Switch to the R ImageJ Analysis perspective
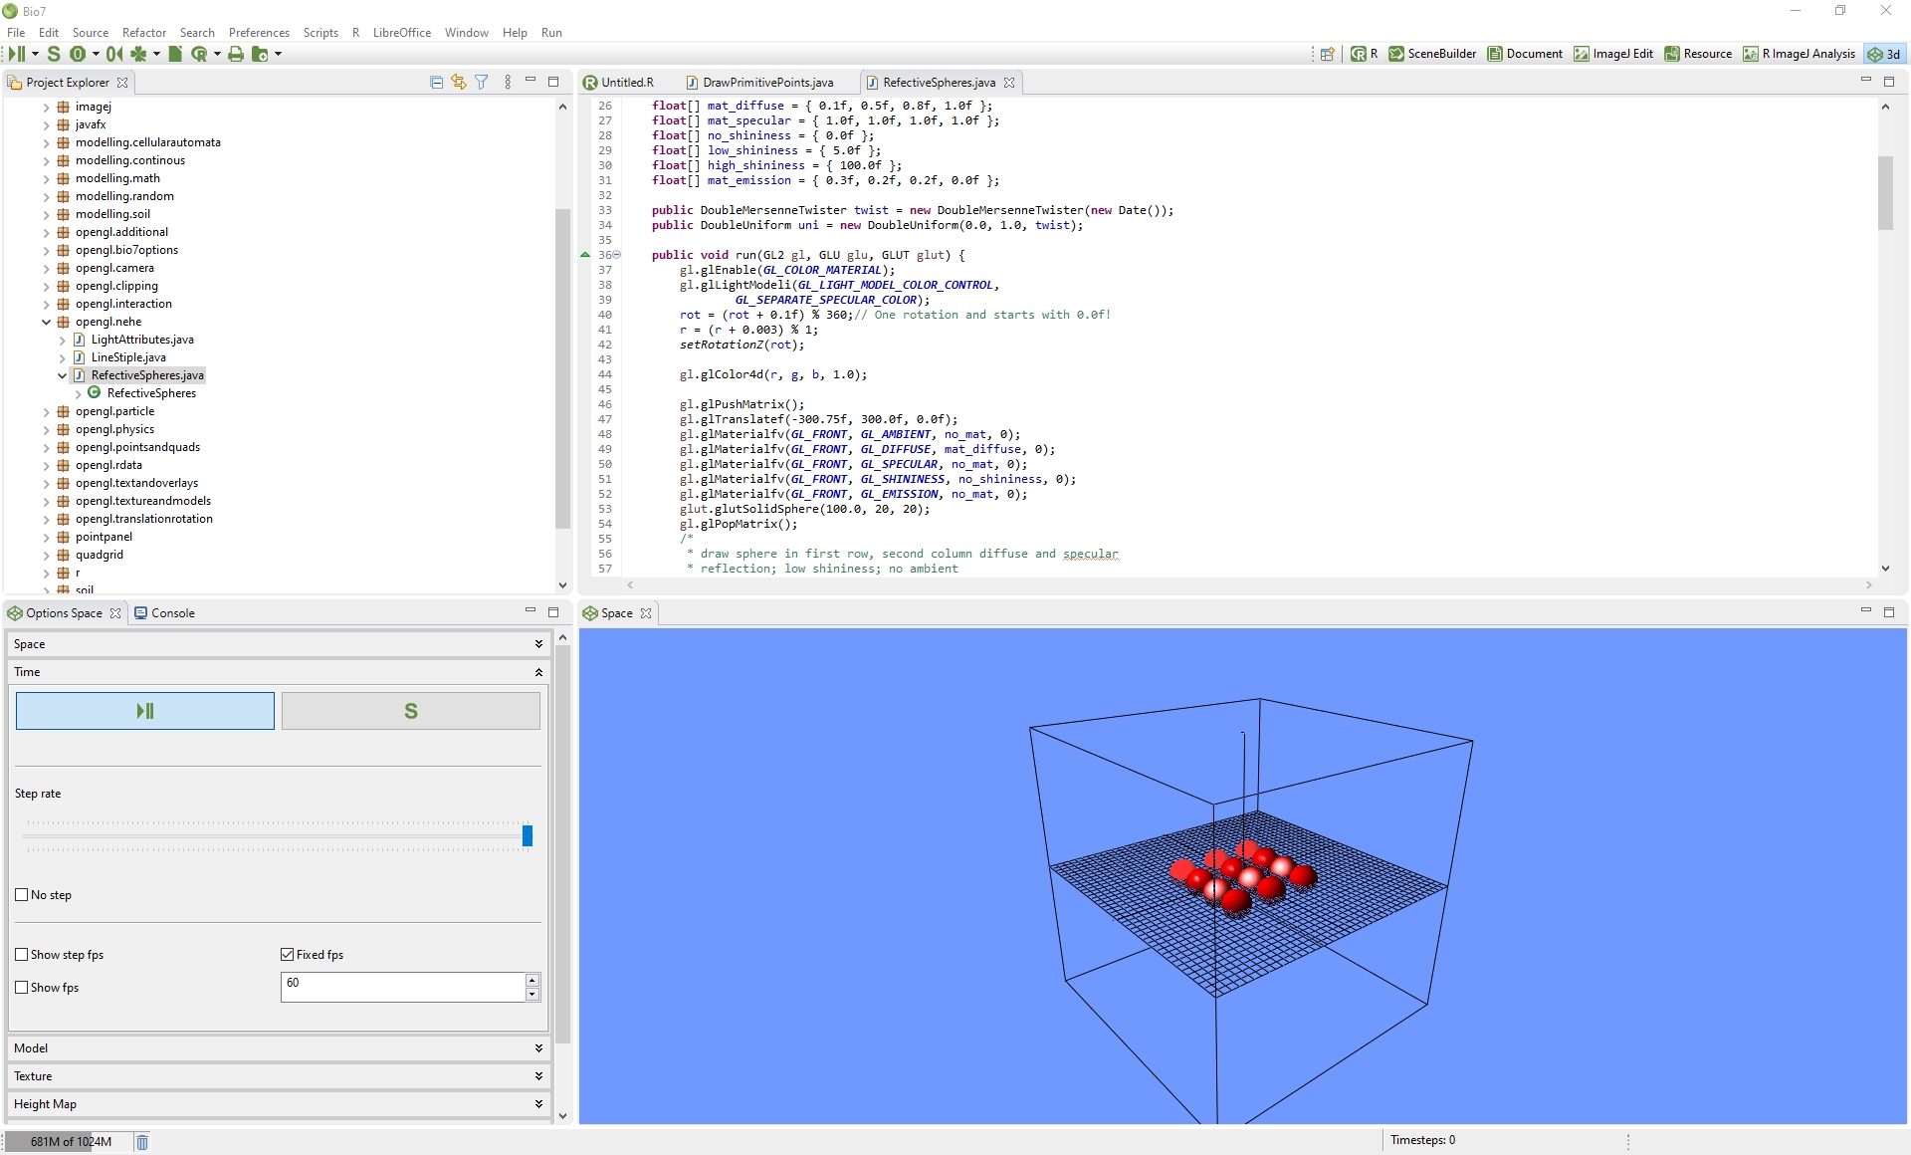This screenshot has width=1911, height=1155. 1799,54
